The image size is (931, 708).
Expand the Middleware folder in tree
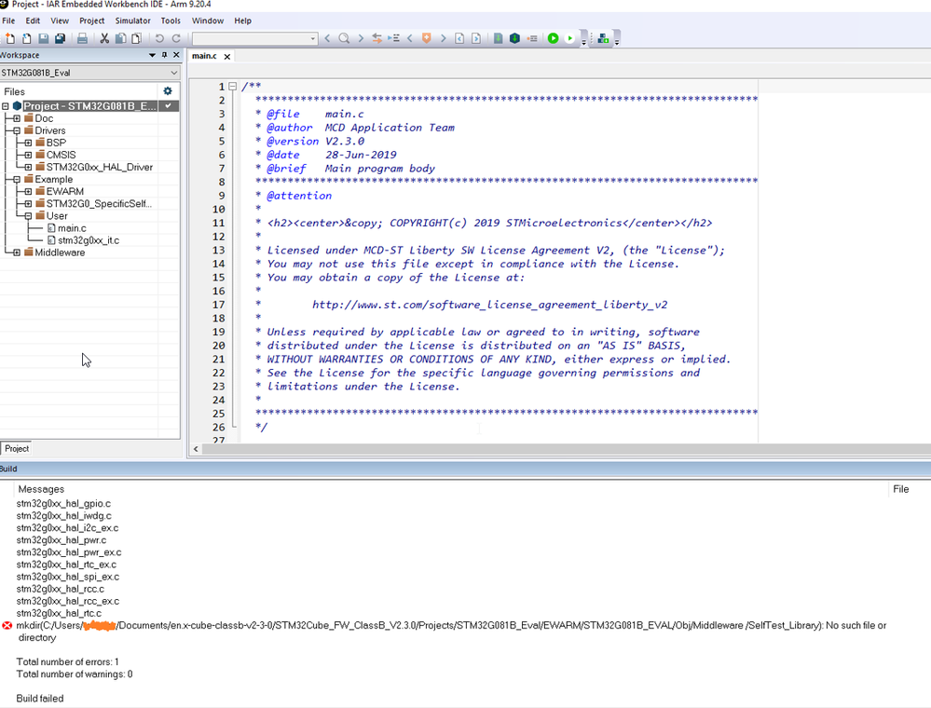tap(17, 252)
